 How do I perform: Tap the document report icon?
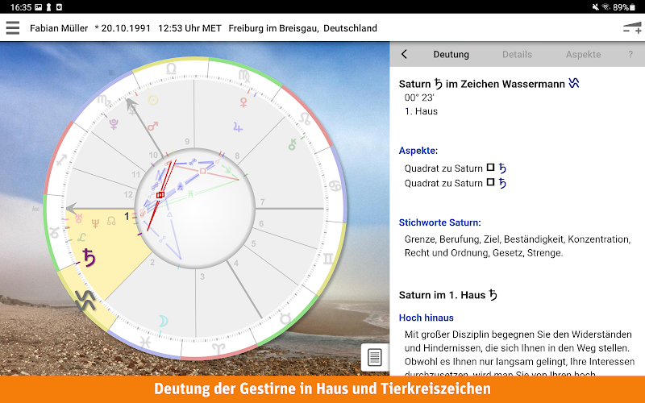click(x=374, y=357)
